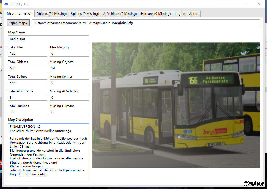This screenshot has width=267, height=189.
Task: Open the Splines (0 Missing) tab
Action: 85,14
